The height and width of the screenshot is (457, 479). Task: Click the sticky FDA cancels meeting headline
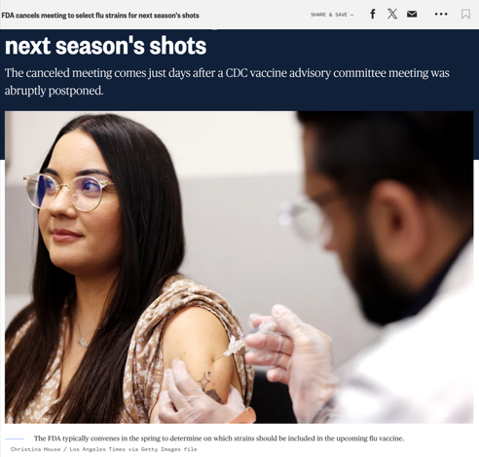point(100,16)
